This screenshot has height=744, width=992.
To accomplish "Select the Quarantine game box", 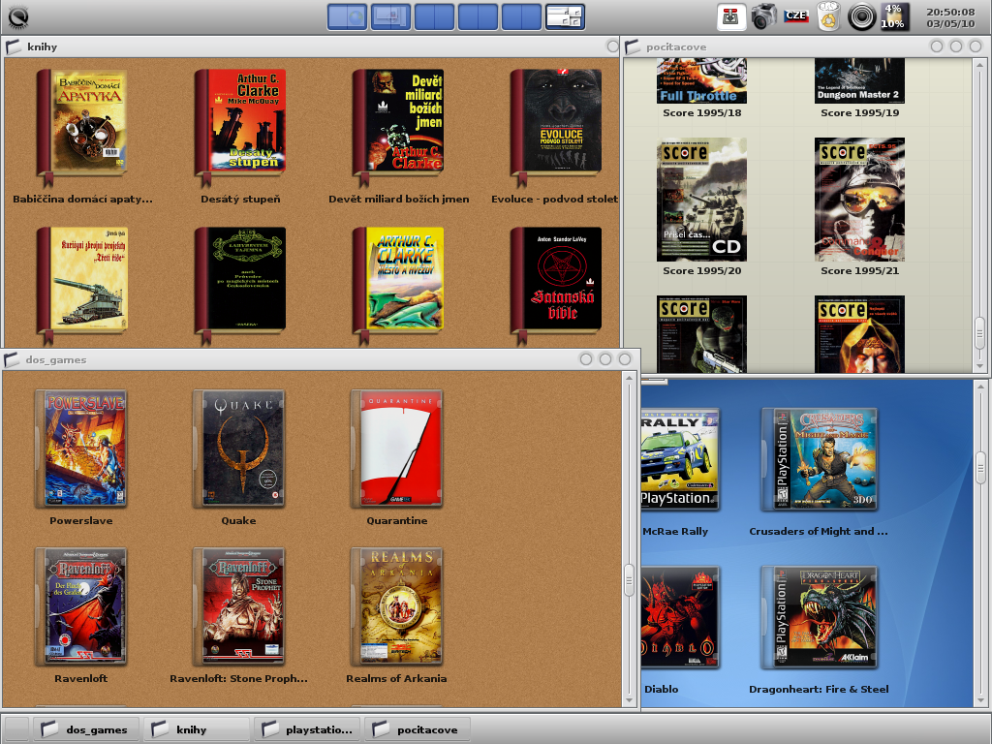I will click(396, 449).
